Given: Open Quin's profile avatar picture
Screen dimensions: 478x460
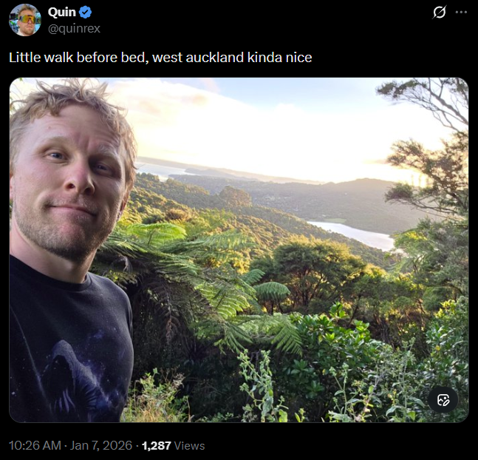Looking at the screenshot, I should point(25,20).
